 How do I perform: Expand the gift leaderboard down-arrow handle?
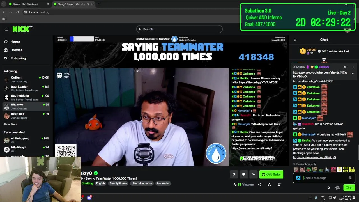pos(324,60)
